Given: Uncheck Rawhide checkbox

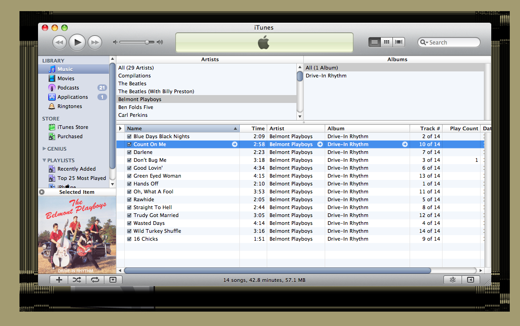Looking at the screenshot, I should [129, 199].
